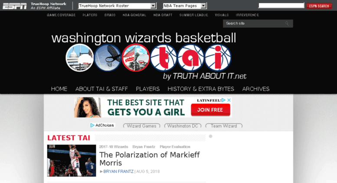Click the ESPN logo
Screen dimensions: 337x183
click(x=15, y=6)
